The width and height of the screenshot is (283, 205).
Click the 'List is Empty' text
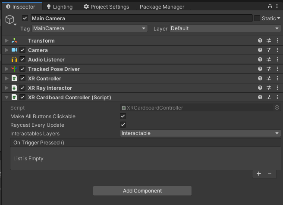[x=28, y=159]
